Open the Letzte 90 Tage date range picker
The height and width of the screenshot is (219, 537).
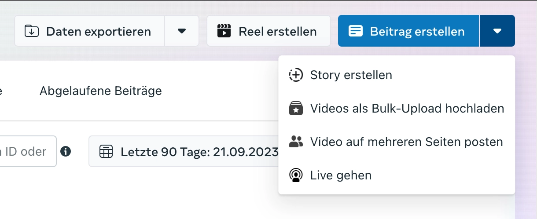click(184, 152)
